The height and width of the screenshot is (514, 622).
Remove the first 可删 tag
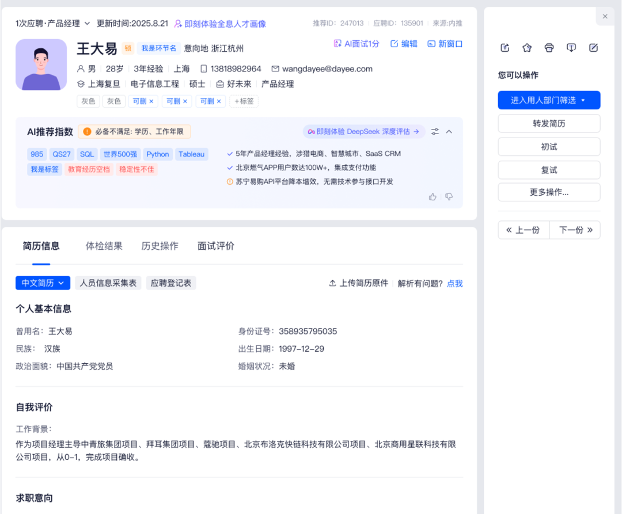[x=151, y=101]
